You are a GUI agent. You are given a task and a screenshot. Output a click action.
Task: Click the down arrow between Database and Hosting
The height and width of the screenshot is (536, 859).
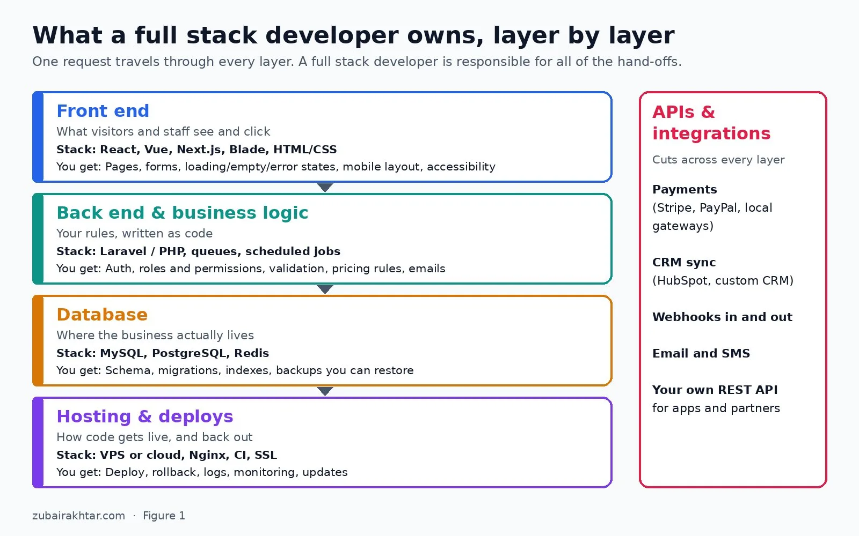coord(325,391)
